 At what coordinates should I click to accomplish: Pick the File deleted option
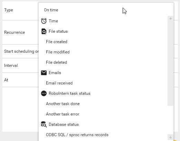point(56,62)
